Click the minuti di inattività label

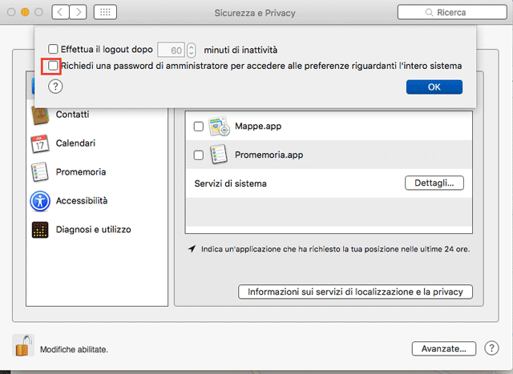pyautogui.click(x=240, y=50)
